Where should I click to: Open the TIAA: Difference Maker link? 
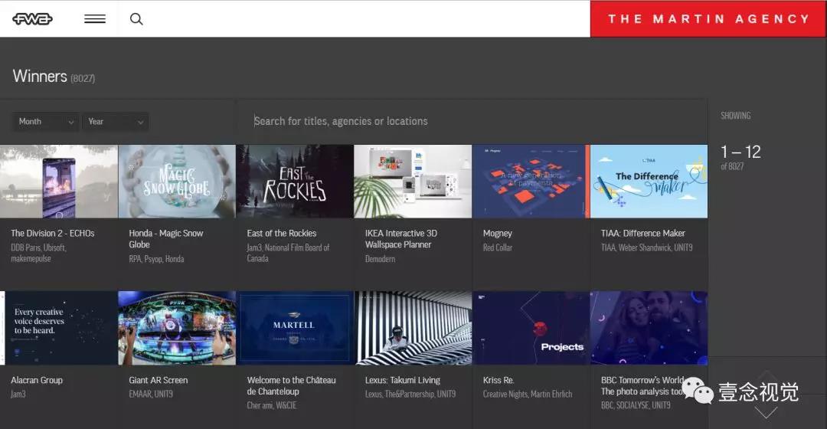point(643,233)
